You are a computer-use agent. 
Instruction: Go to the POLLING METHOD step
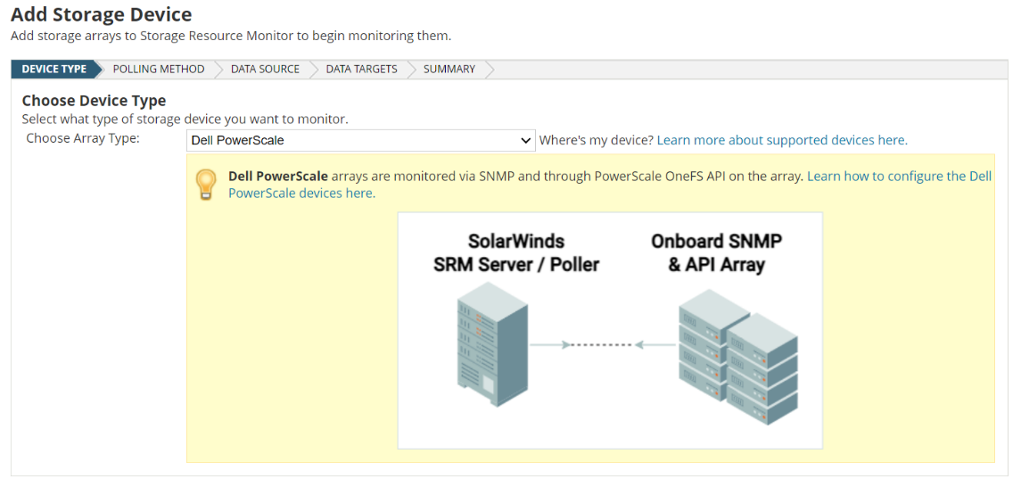(x=158, y=69)
